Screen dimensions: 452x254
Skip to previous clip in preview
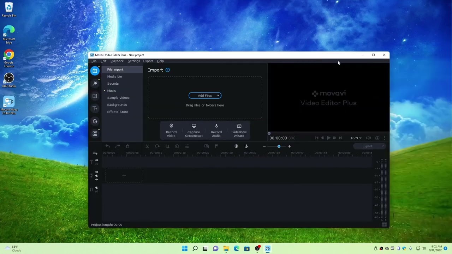(317, 138)
